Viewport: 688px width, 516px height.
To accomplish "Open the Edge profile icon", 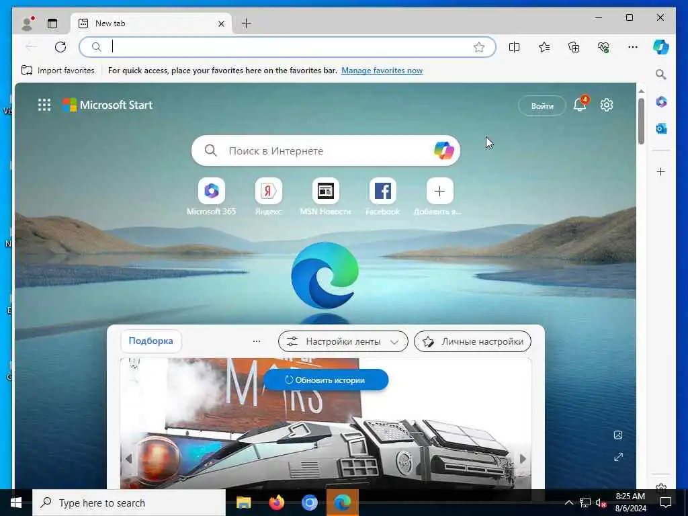I will point(27,24).
